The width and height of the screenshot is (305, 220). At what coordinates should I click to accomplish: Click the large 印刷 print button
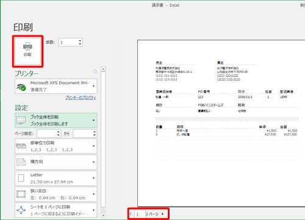pos(27,51)
